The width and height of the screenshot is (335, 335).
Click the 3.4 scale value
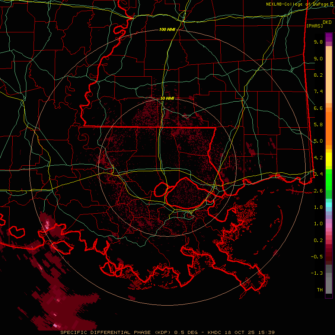pos(318,174)
